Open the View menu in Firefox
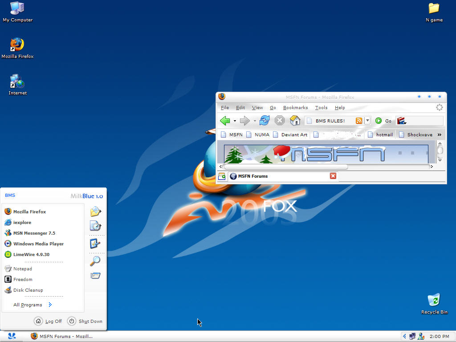Viewport: 456px width, 342px height. click(257, 108)
